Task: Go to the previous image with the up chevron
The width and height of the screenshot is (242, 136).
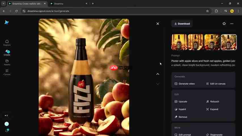Action: pyautogui.click(x=158, y=74)
